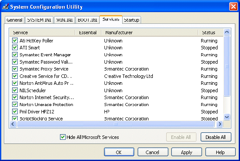Click the horizontal scrollbar right arrow

tap(220, 124)
